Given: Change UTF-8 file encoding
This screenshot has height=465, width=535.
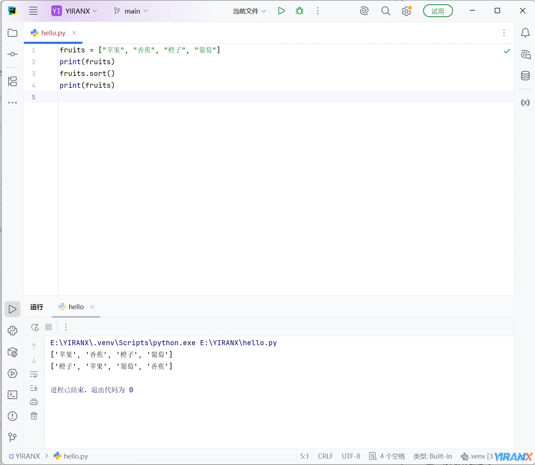Looking at the screenshot, I should [x=351, y=456].
